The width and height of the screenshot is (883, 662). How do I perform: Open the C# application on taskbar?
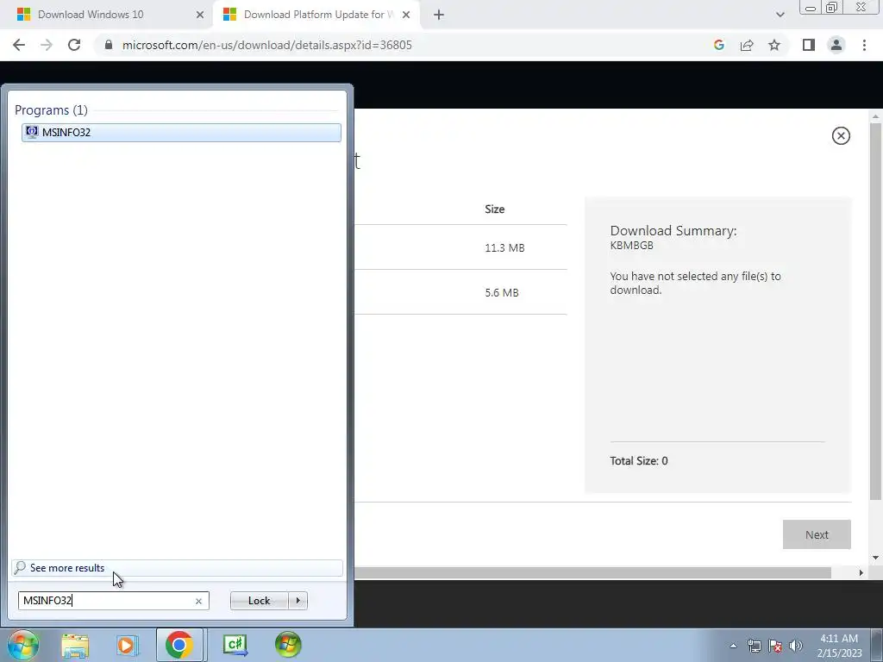(235, 645)
